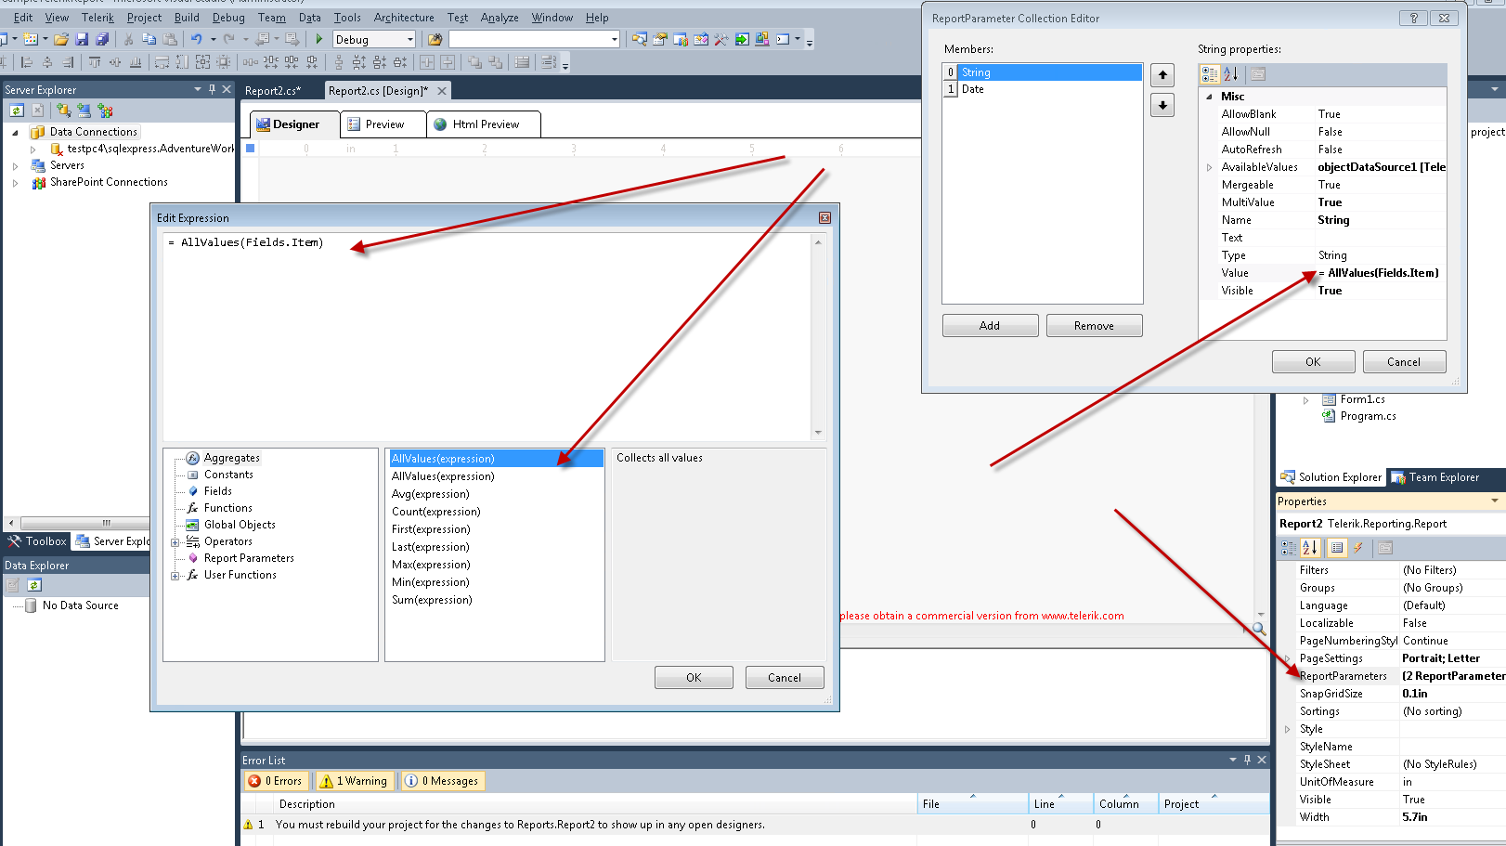Save the file with the floppy disk icon
This screenshot has width=1506, height=846.
pos(82,39)
